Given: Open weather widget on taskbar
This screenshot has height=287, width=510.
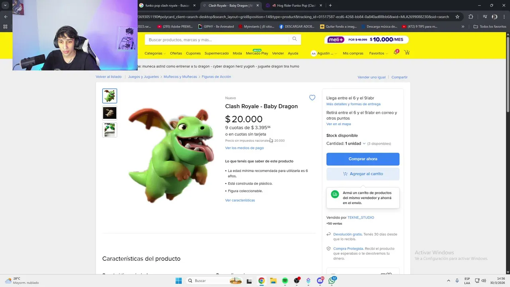Looking at the screenshot, I should (22, 281).
